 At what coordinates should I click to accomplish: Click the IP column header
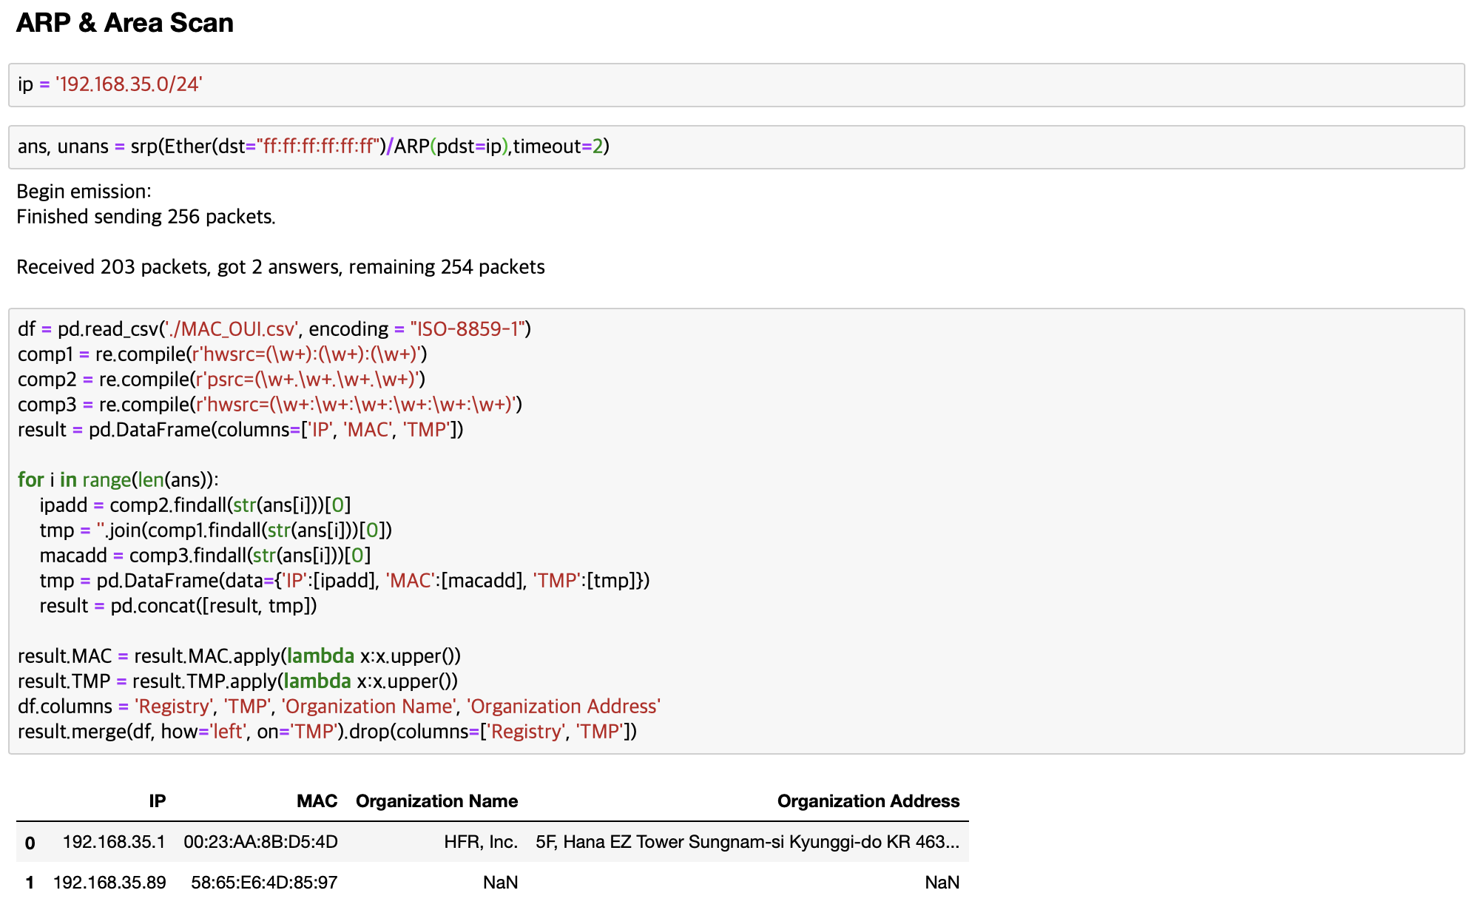[x=157, y=801]
